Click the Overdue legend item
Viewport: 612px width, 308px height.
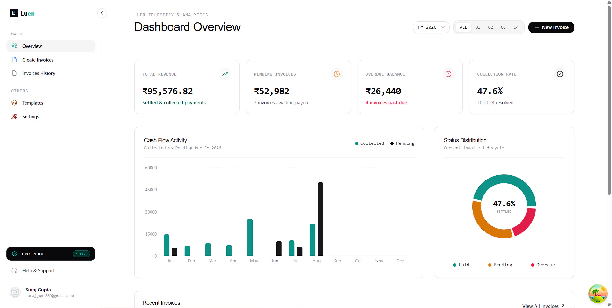(543, 265)
